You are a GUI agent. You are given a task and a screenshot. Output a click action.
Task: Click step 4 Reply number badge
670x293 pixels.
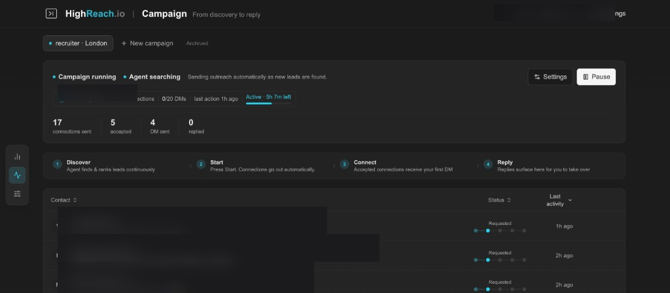point(488,164)
